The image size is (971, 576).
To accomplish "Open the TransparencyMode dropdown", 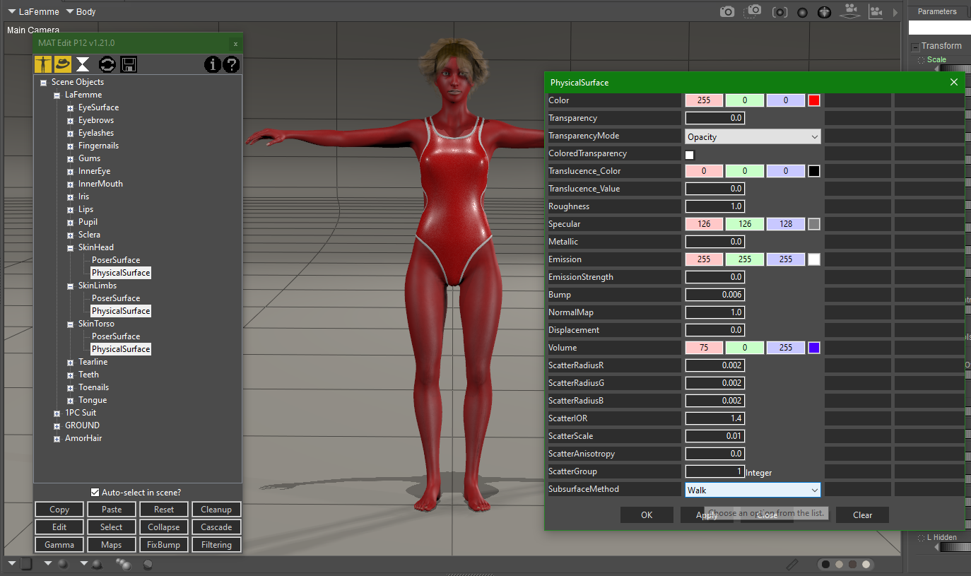I will point(753,136).
